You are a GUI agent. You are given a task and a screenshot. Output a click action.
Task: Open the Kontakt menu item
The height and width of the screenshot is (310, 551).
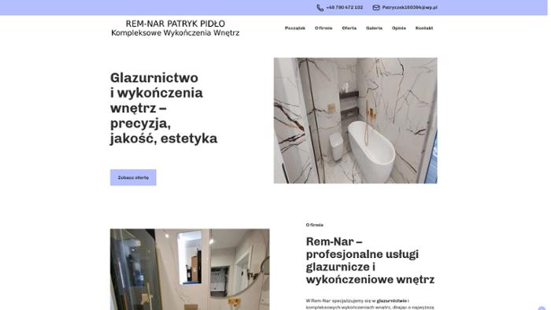pos(424,28)
